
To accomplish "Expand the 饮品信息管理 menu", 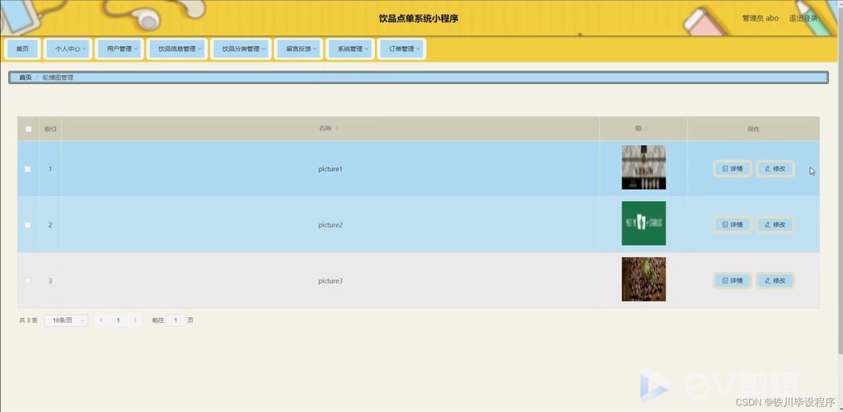I will [x=177, y=49].
